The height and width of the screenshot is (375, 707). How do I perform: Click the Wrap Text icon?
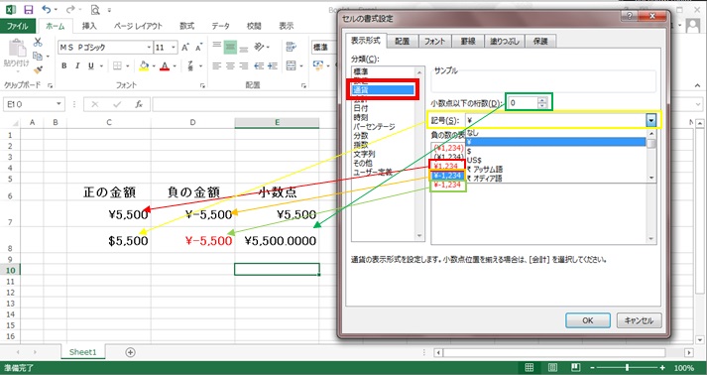291,47
